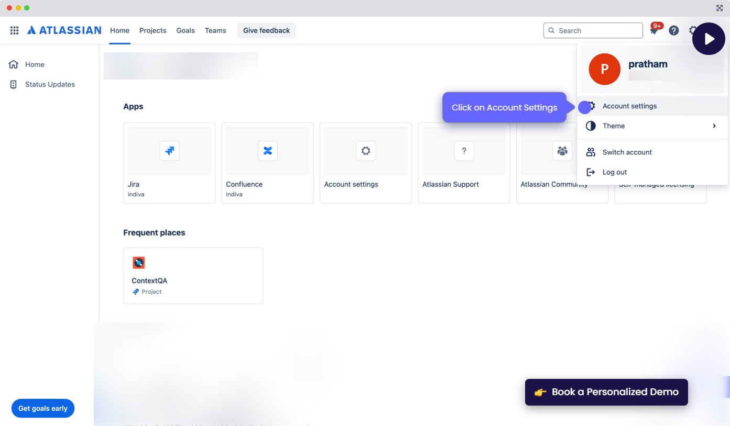
Task: Switch to the Goals tab
Action: (186, 30)
